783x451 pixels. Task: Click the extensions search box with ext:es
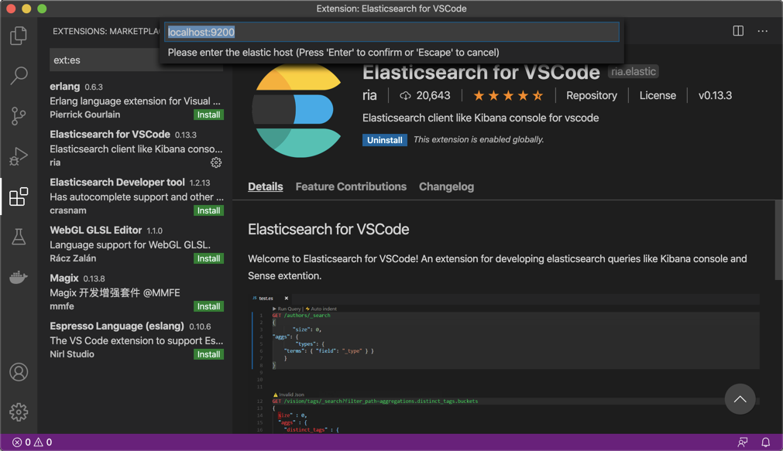(x=136, y=60)
